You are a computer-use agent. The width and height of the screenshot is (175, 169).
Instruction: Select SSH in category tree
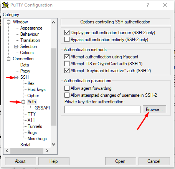[25, 77]
